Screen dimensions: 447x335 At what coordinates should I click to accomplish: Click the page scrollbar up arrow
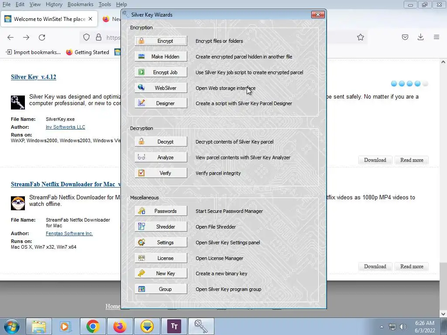[x=443, y=62]
